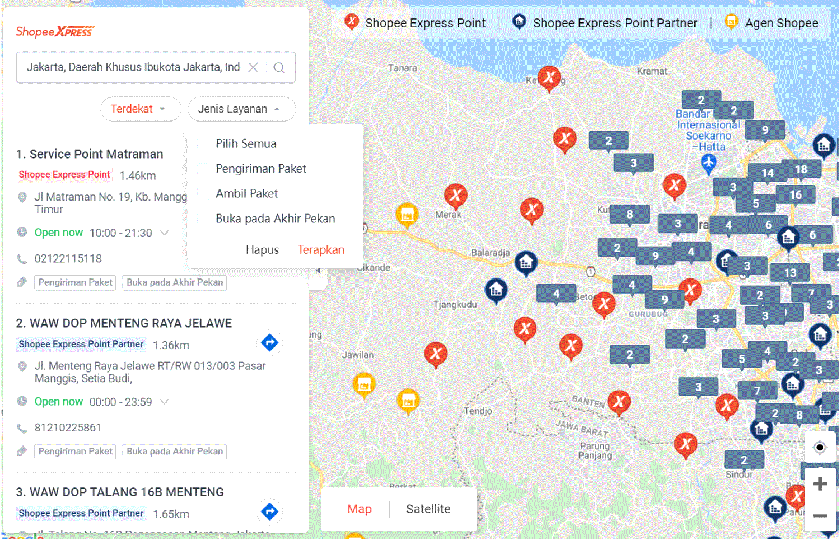
Task: Enable the Ambil Paket filter
Action: pyautogui.click(x=203, y=193)
